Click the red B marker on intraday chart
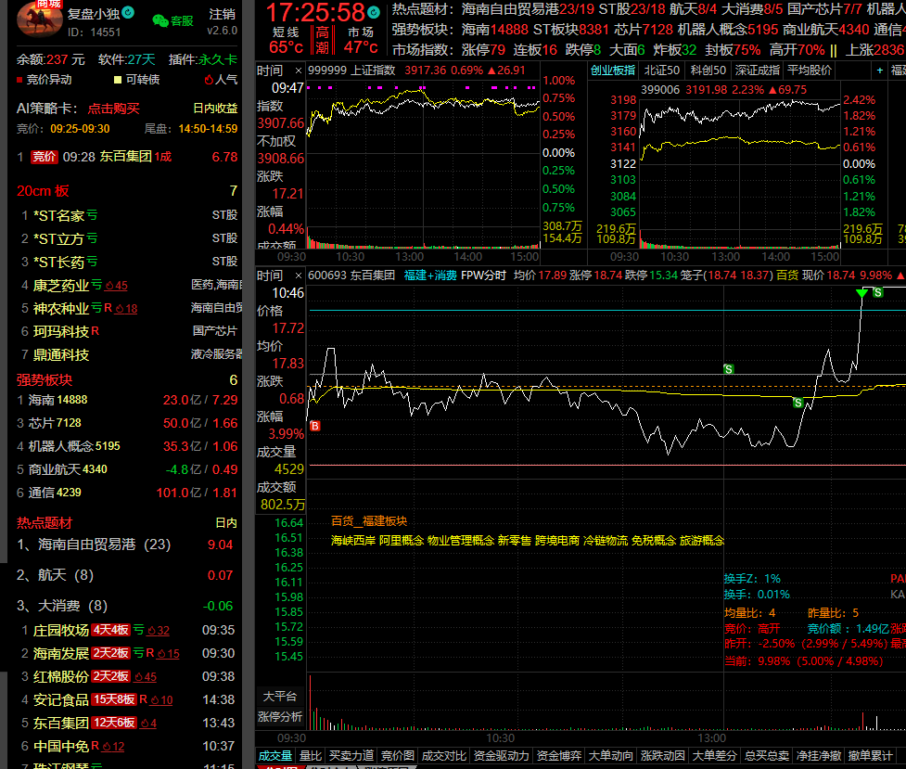This screenshot has height=769, width=906. point(315,426)
